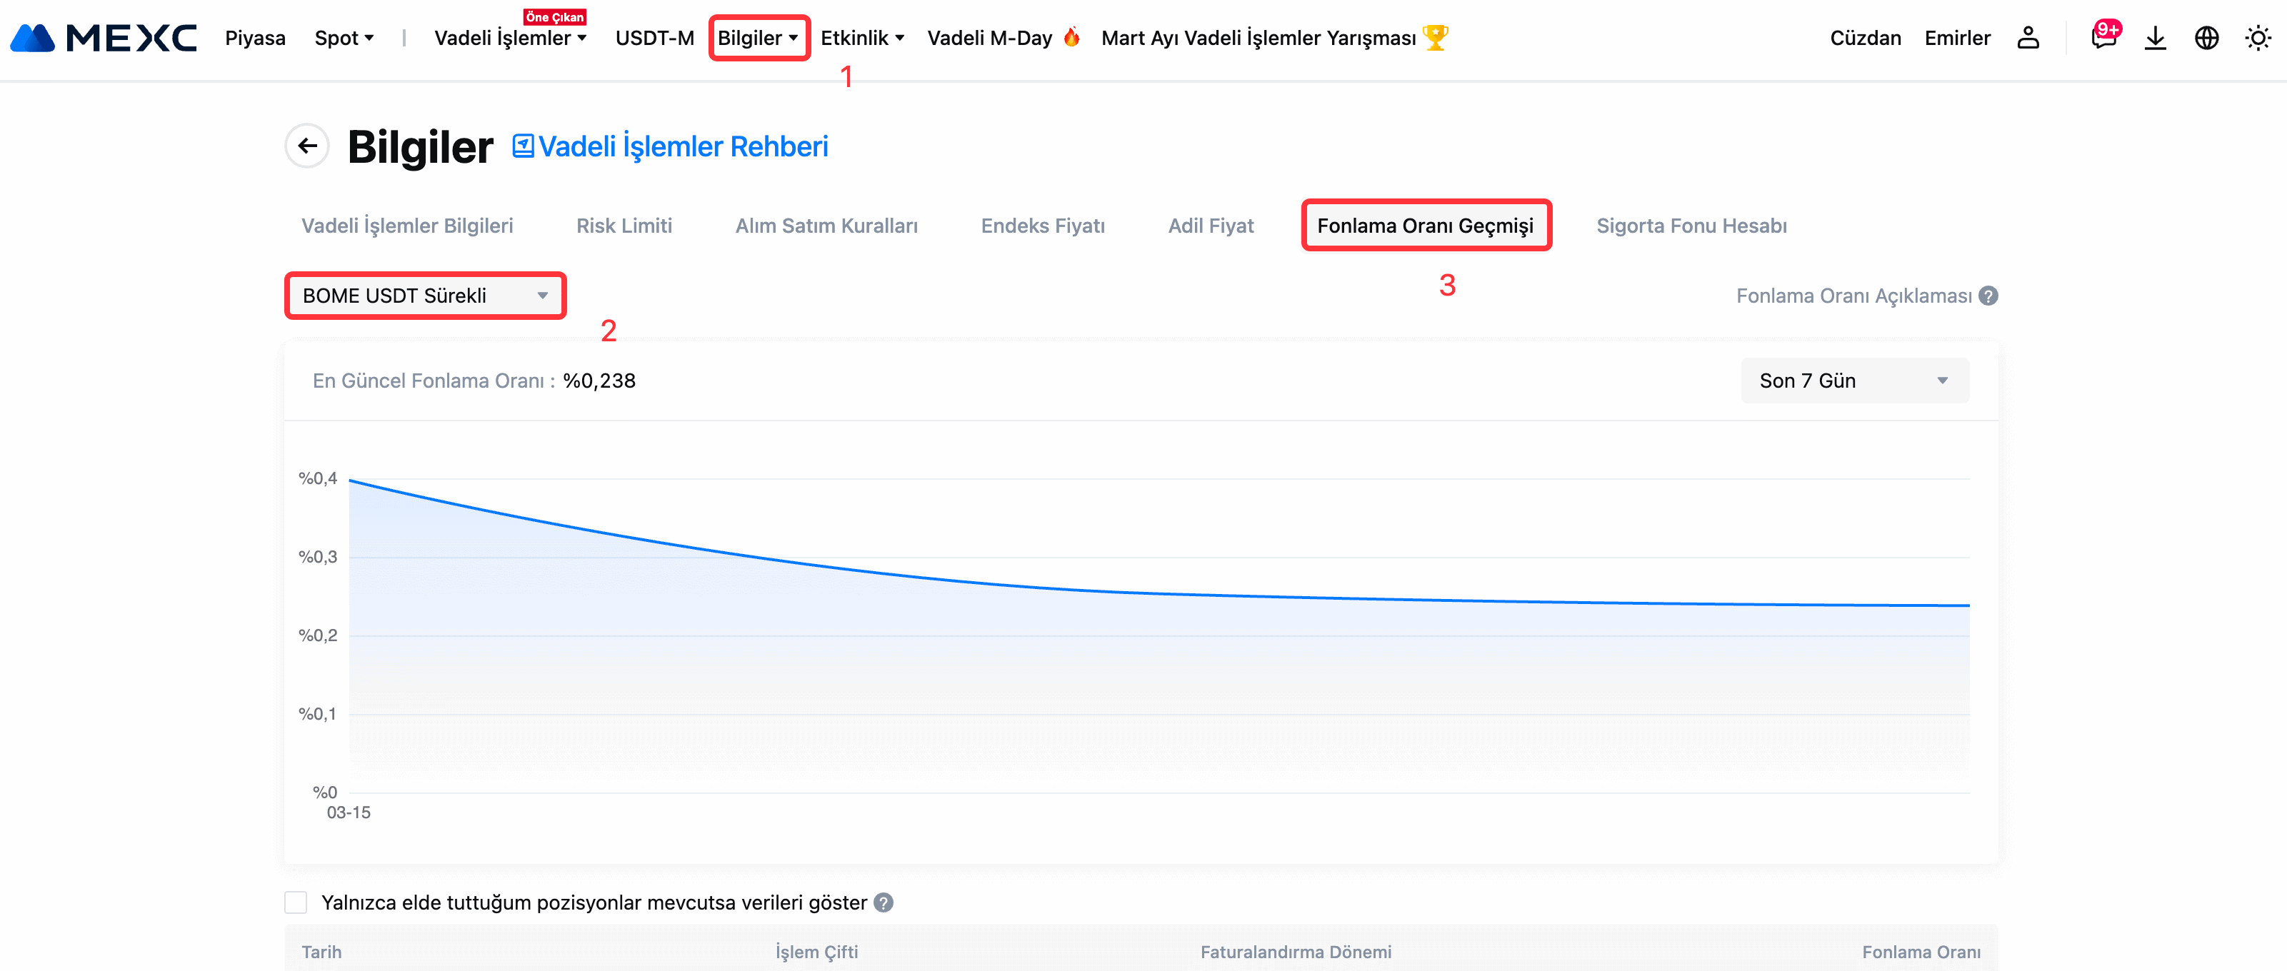Open the user profile icon

coord(2028,37)
